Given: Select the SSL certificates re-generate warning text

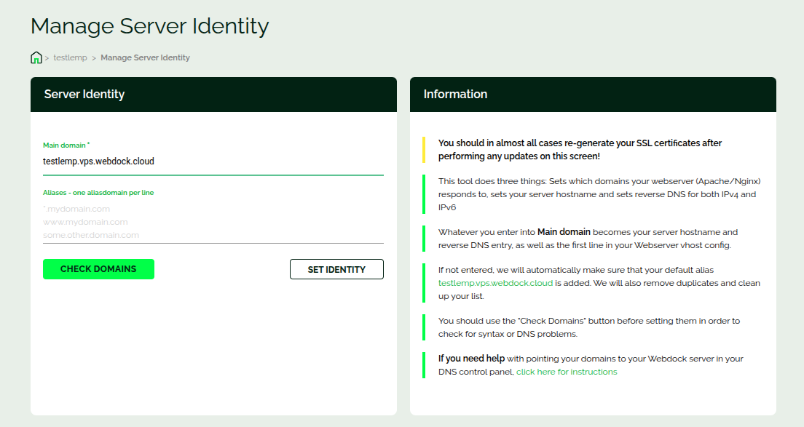Looking at the screenshot, I should (x=580, y=149).
